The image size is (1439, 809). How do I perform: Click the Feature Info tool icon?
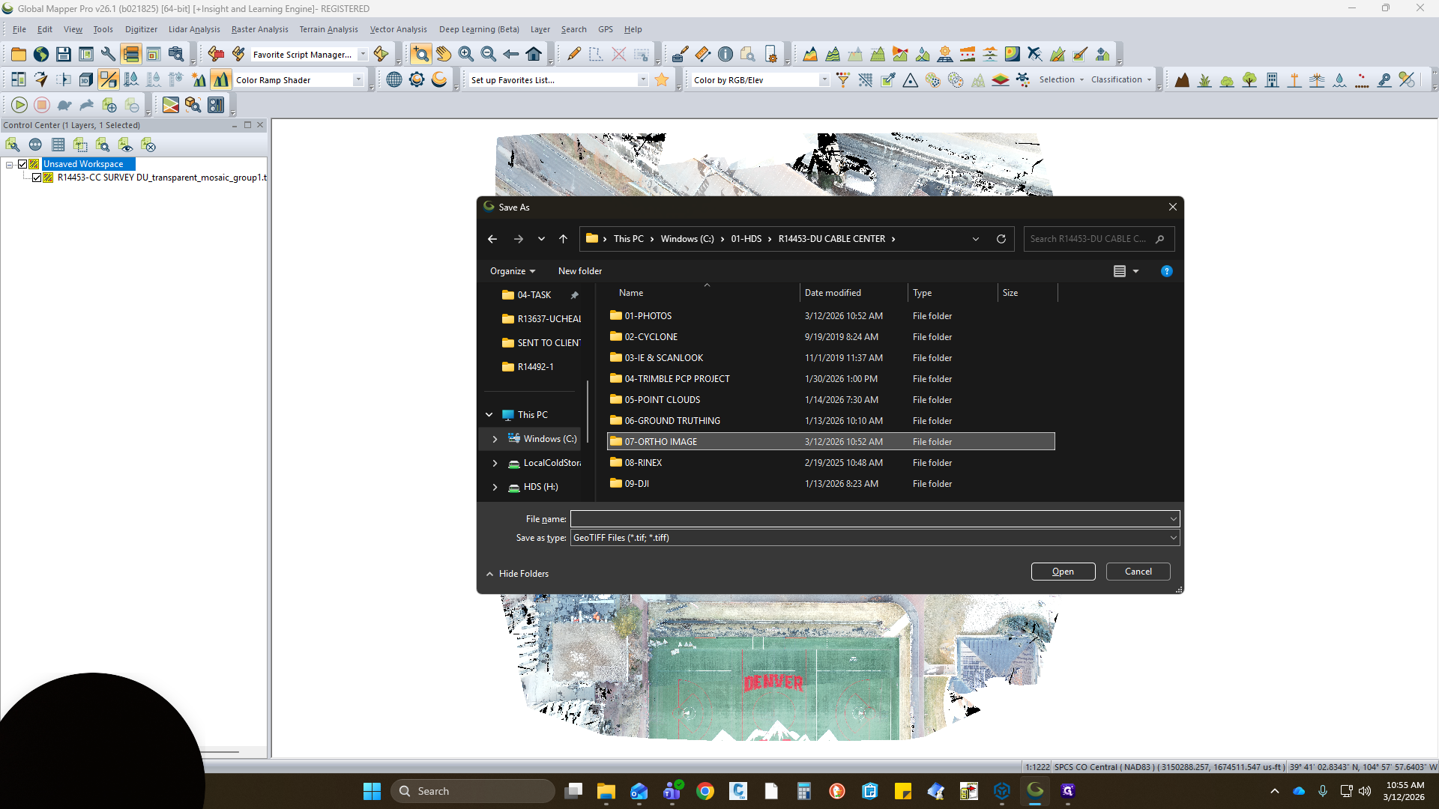click(x=725, y=54)
